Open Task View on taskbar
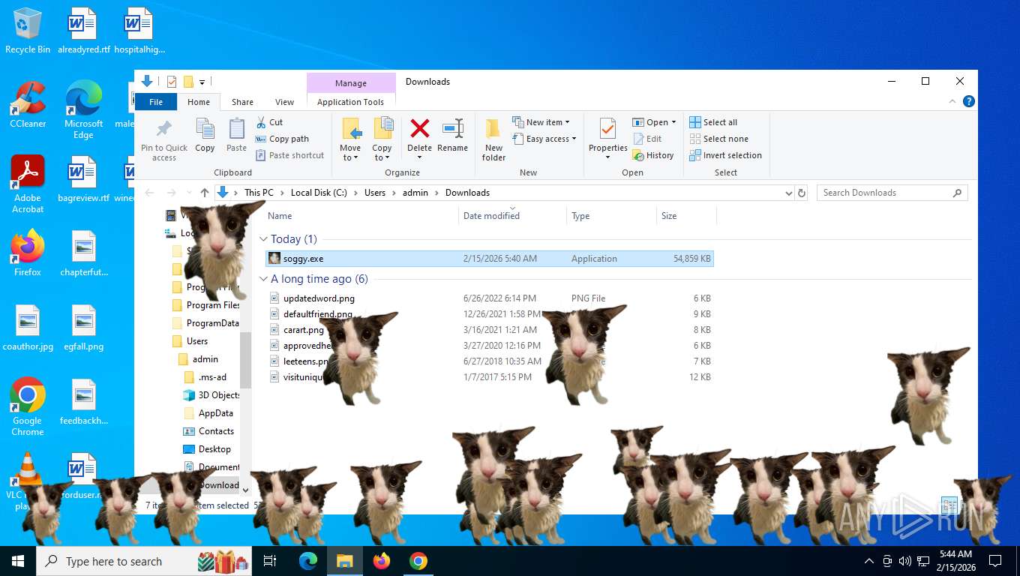 (x=270, y=561)
